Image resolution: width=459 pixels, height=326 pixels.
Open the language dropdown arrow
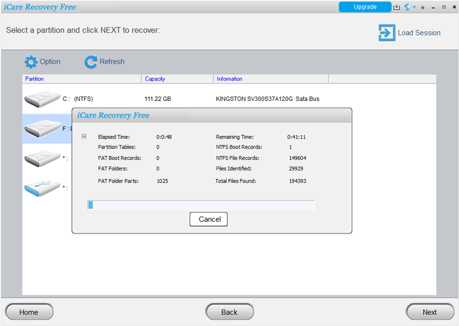tap(414, 7)
